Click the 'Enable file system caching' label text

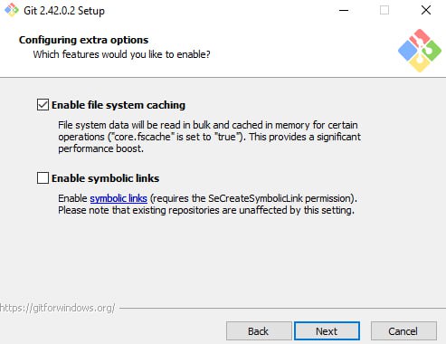coord(119,105)
